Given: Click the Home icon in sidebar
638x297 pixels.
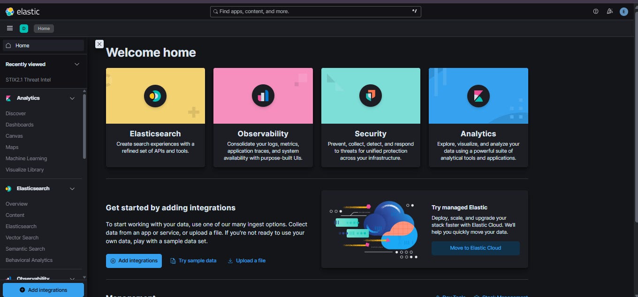Looking at the screenshot, I should 8,45.
